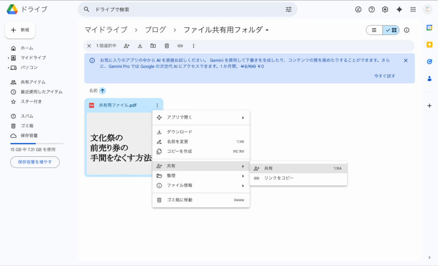Image resolution: width=438 pixels, height=266 pixels.
Task: Click the copy link icon in toolbar
Action: 180,46
